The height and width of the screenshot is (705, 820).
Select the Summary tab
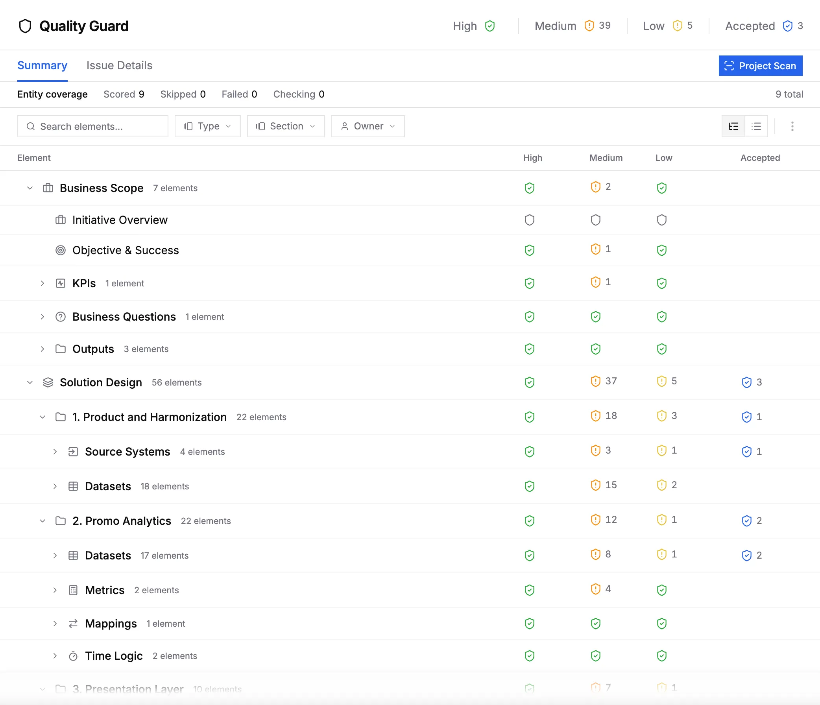pos(42,65)
